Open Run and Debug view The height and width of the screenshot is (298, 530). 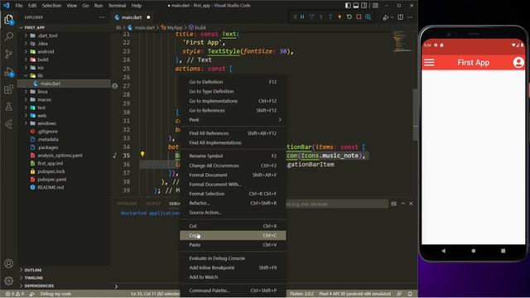click(9, 72)
